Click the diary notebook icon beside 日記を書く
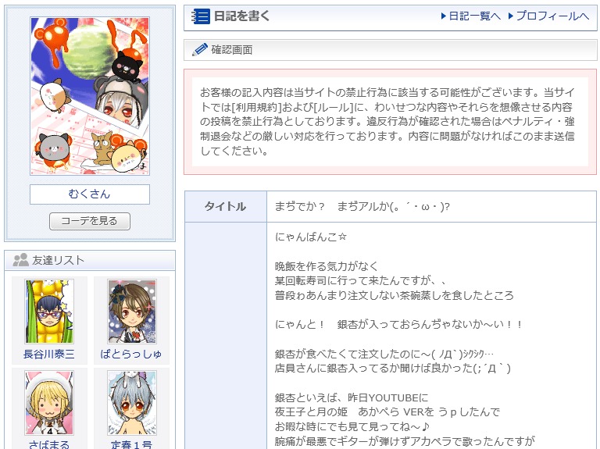The width and height of the screenshot is (600, 449). [201, 16]
